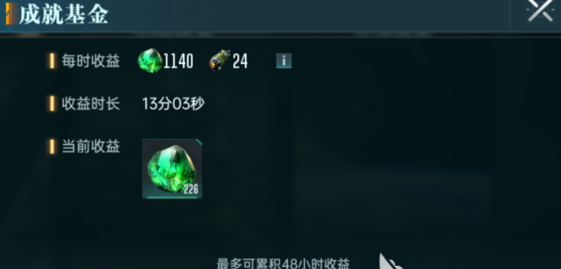The width and height of the screenshot is (561, 269).
Task: Close the 成就基金 panel
Action: click(540, 11)
